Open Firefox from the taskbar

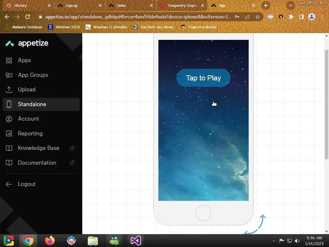pyautogui.click(x=50, y=241)
